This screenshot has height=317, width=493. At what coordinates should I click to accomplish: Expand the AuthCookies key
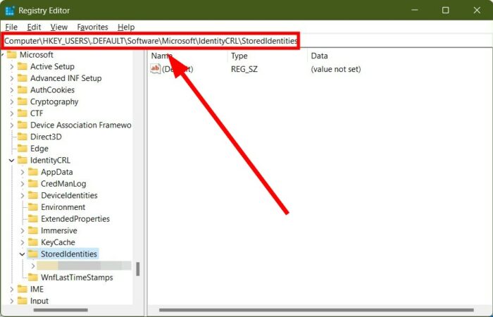pyautogui.click(x=12, y=90)
